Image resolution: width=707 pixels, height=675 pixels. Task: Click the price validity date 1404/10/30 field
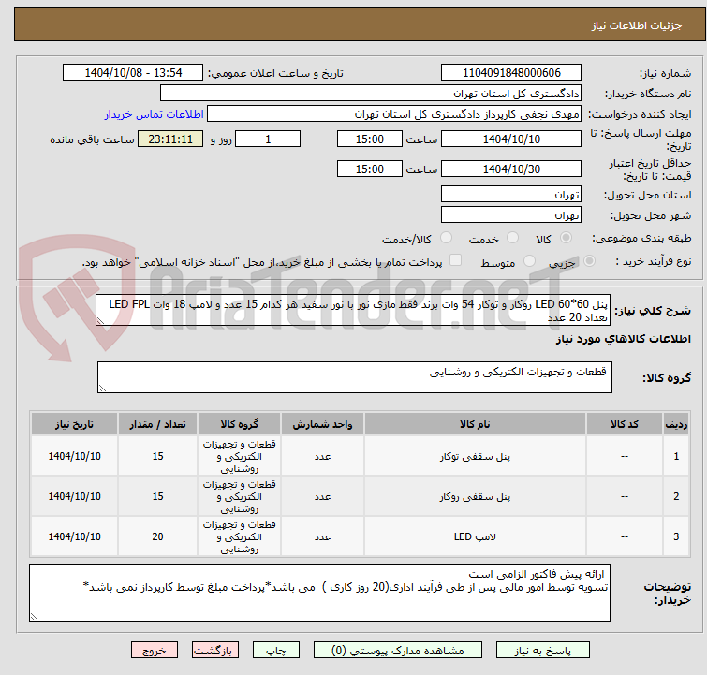(x=511, y=169)
